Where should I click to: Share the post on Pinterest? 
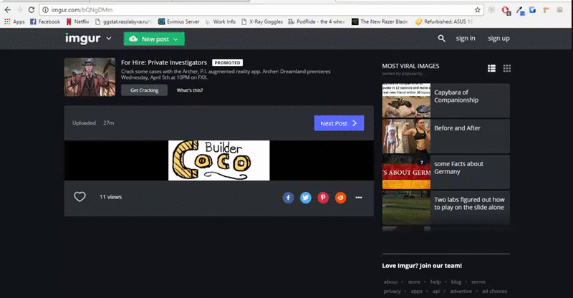pyautogui.click(x=323, y=197)
